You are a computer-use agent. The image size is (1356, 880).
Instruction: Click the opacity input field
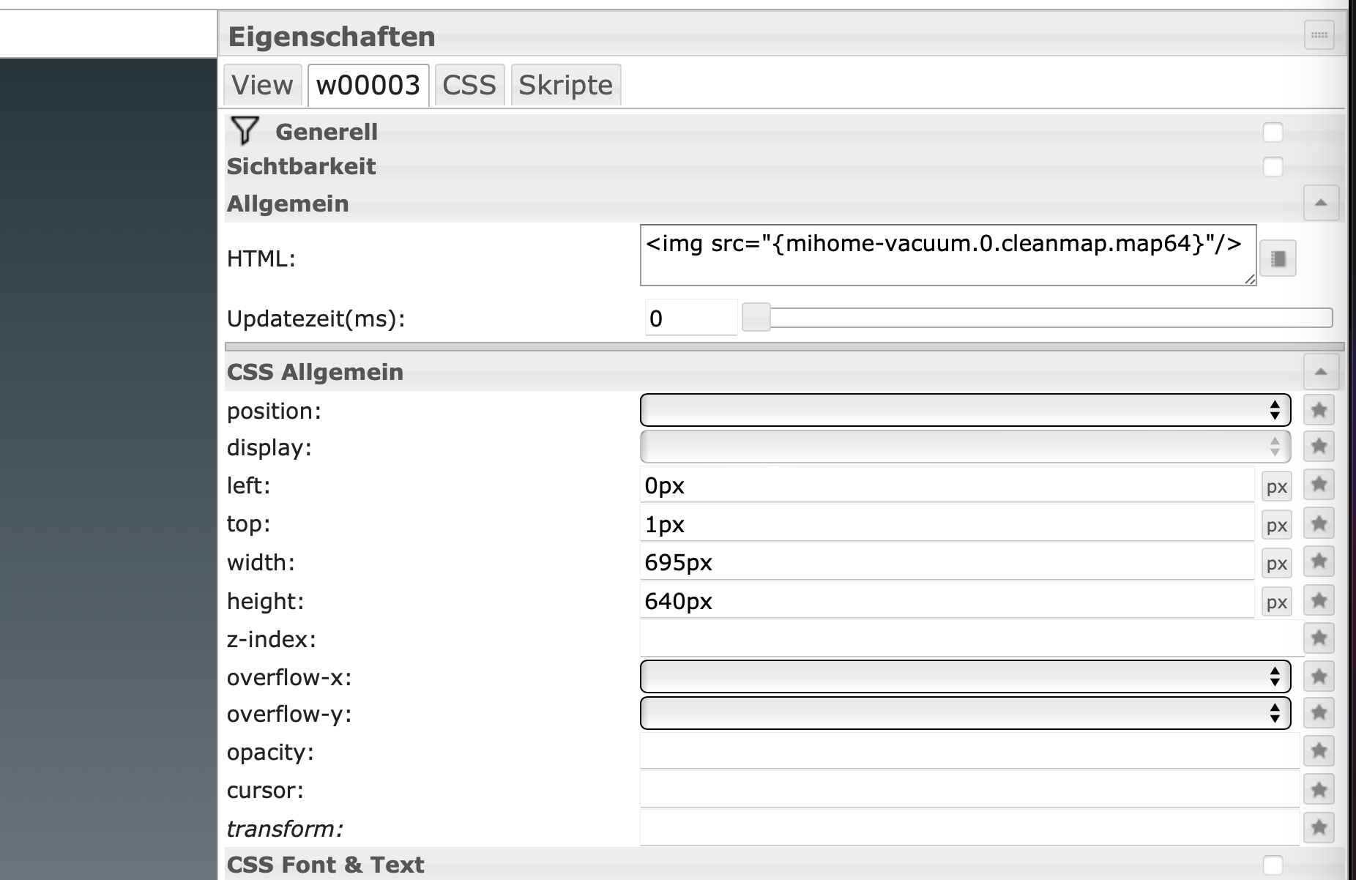tap(969, 751)
